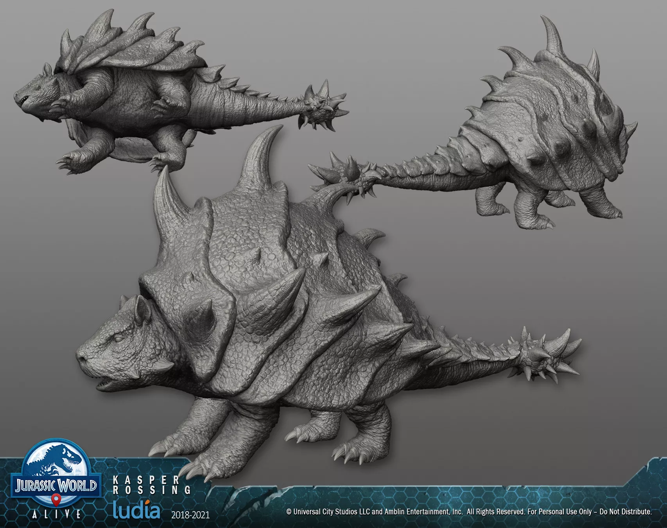Select the Kasper Rossing artist name
Screen dimensions: 667x528
coord(152,485)
